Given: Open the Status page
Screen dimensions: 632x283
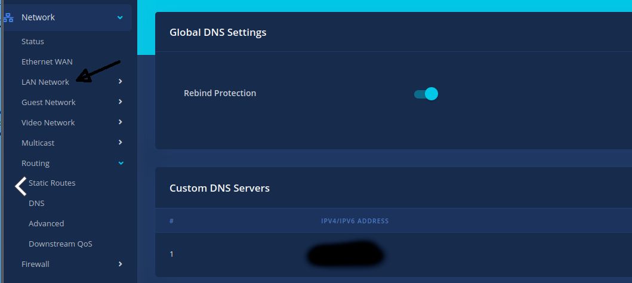Looking at the screenshot, I should (x=33, y=42).
